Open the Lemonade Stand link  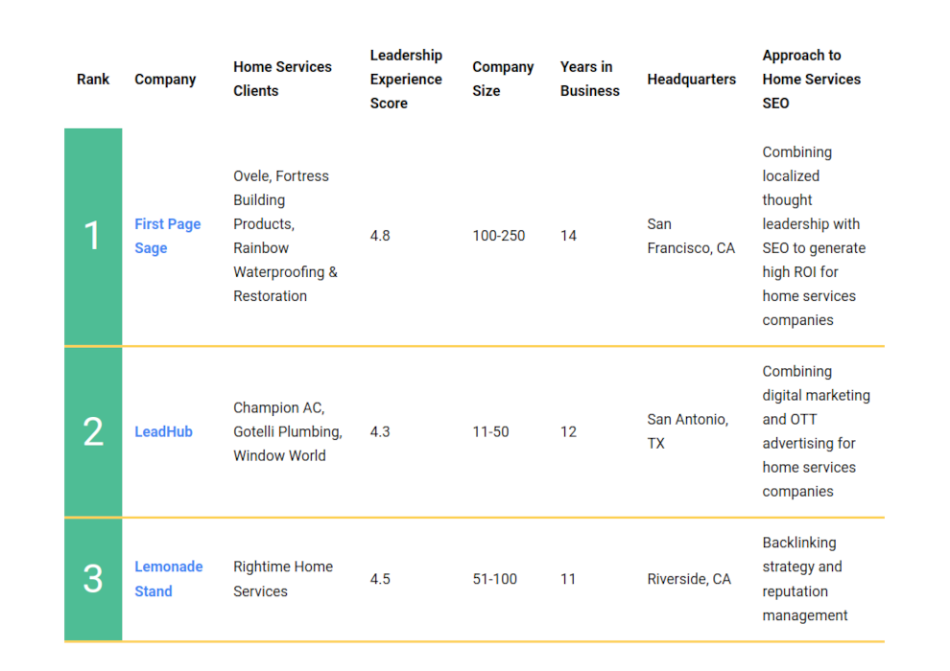point(169,579)
